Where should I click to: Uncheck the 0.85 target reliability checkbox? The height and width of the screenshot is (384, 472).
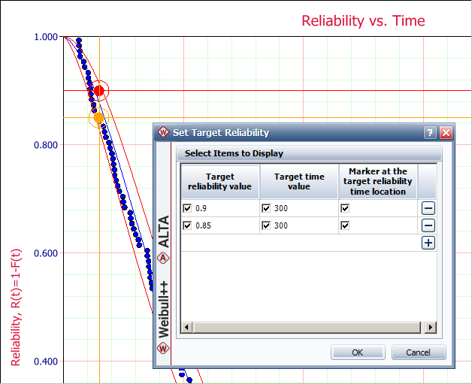click(188, 225)
